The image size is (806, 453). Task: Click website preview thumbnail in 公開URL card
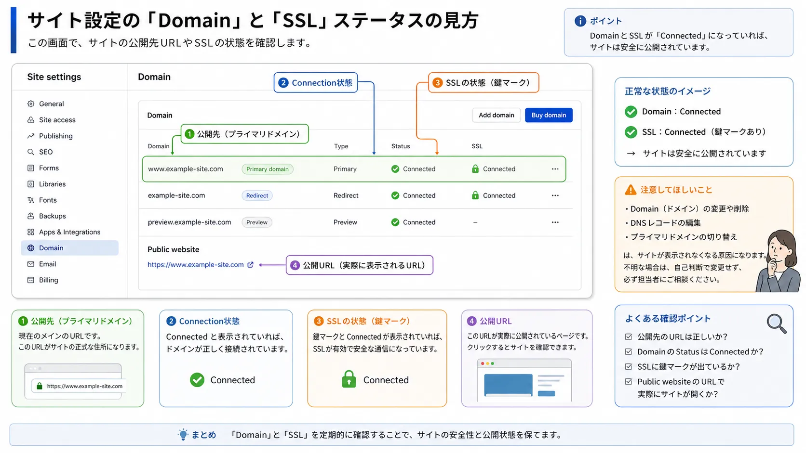[524, 380]
